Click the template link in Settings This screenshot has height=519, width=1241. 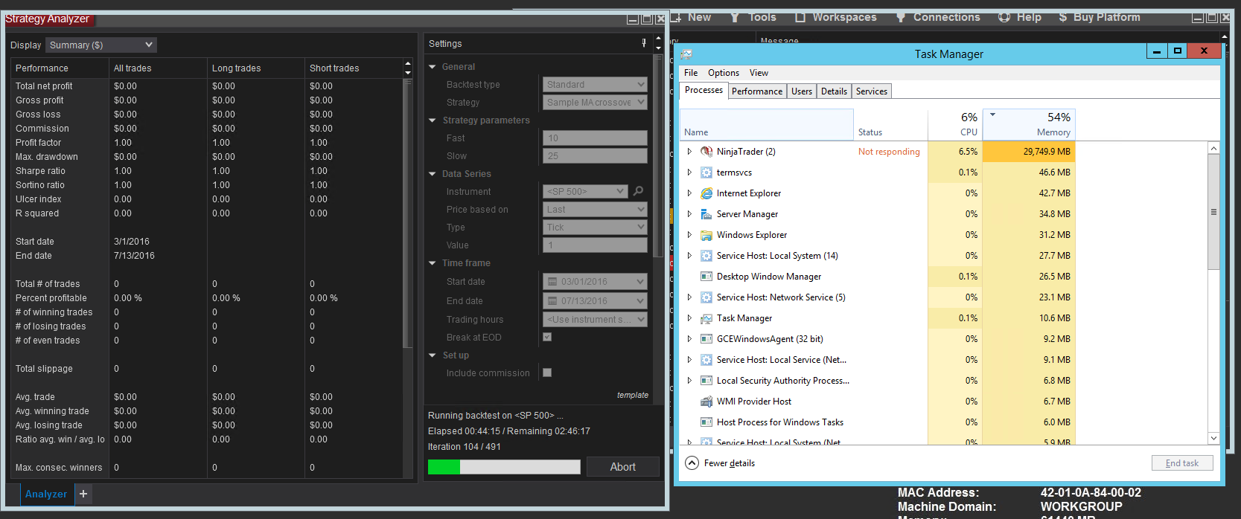633,395
